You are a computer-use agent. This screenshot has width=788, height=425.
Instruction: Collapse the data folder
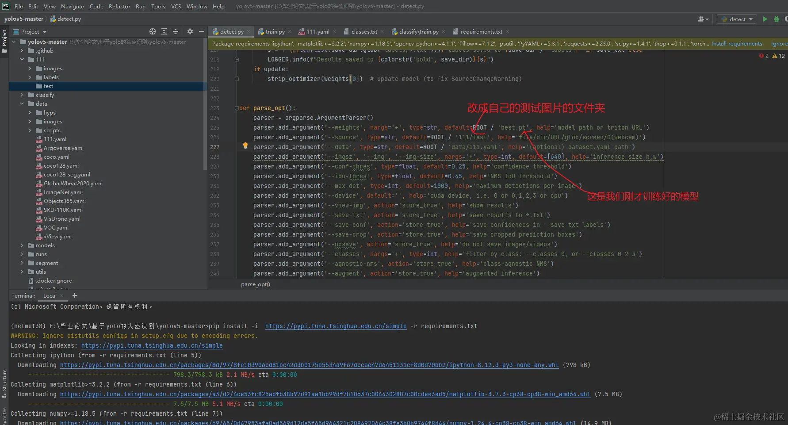pos(22,104)
